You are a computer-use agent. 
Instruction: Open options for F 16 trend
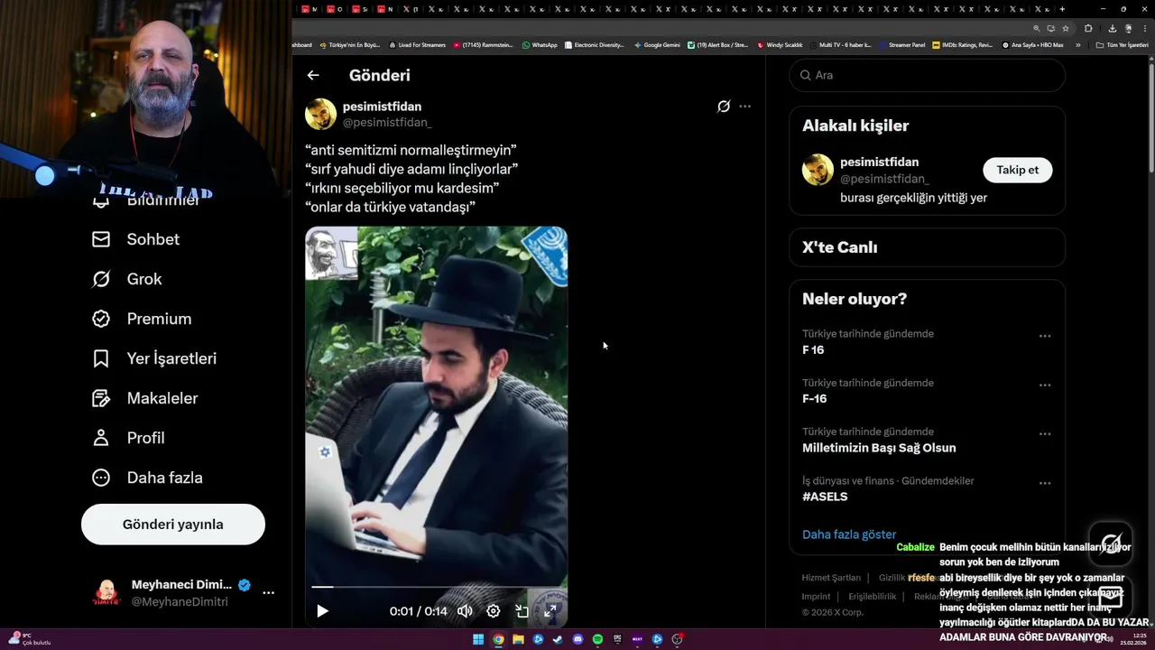[x=1044, y=336]
